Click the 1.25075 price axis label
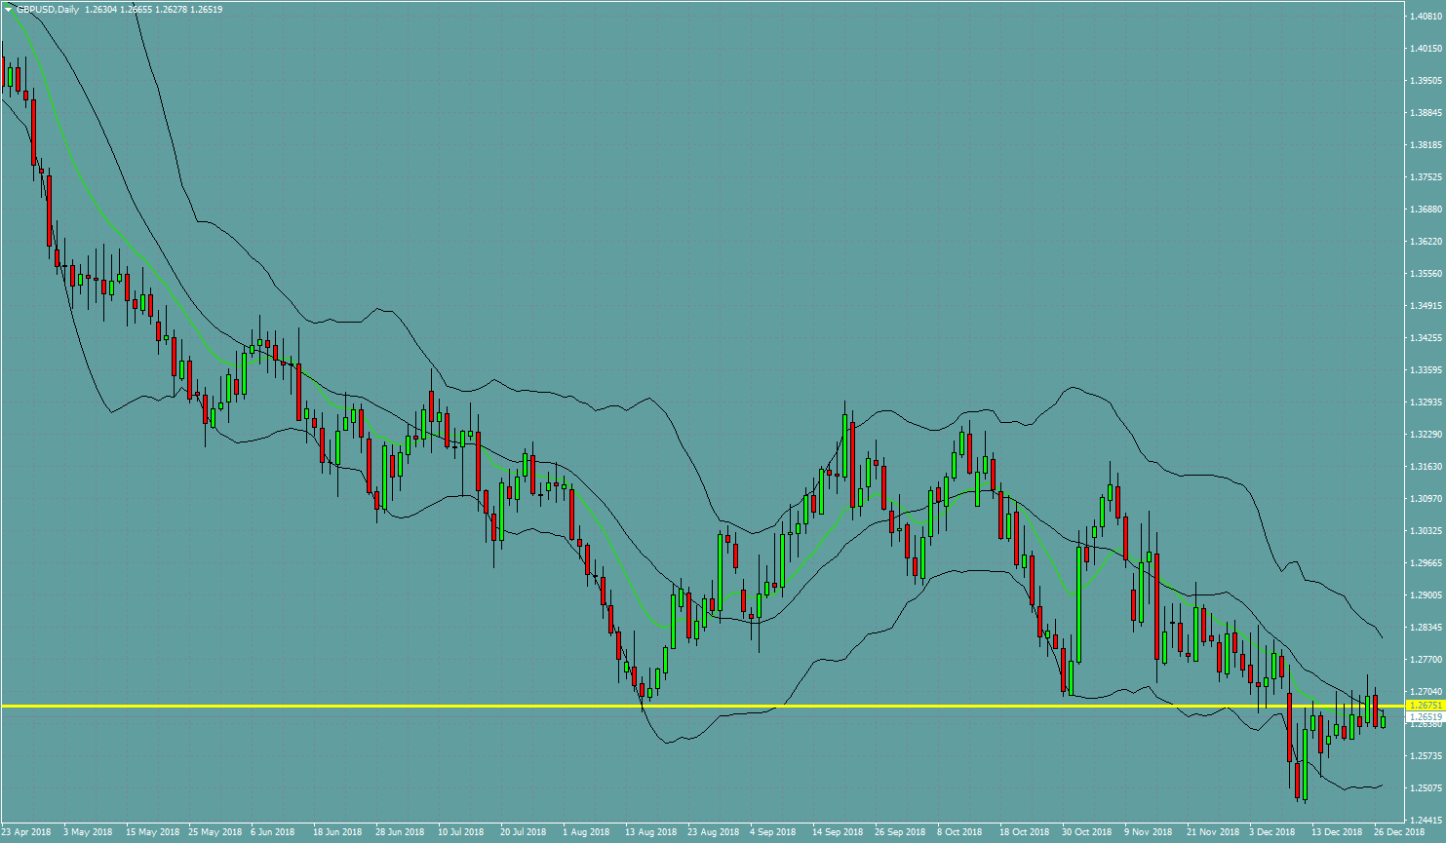The height and width of the screenshot is (843, 1446). 1425,787
